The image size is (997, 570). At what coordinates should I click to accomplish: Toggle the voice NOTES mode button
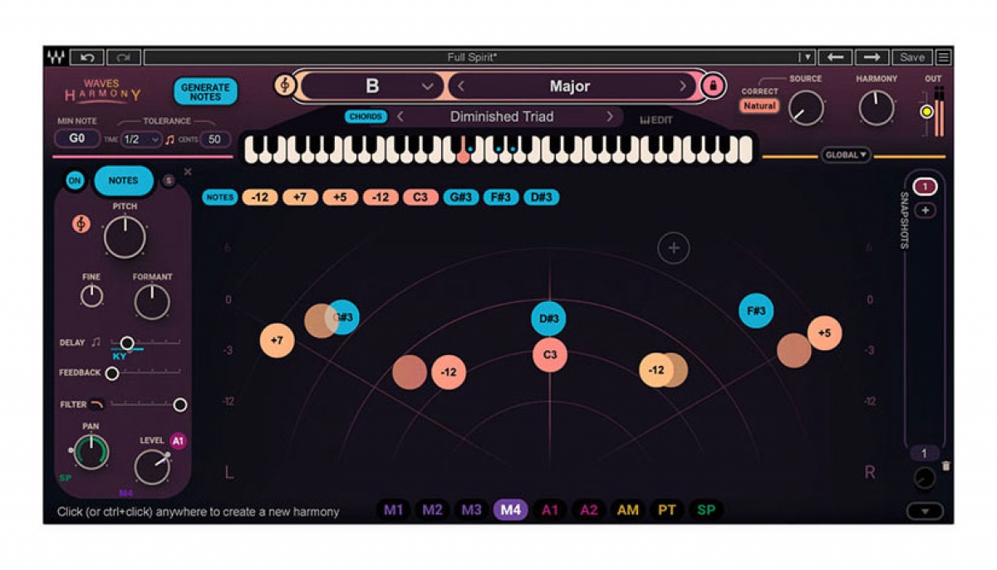point(124,181)
